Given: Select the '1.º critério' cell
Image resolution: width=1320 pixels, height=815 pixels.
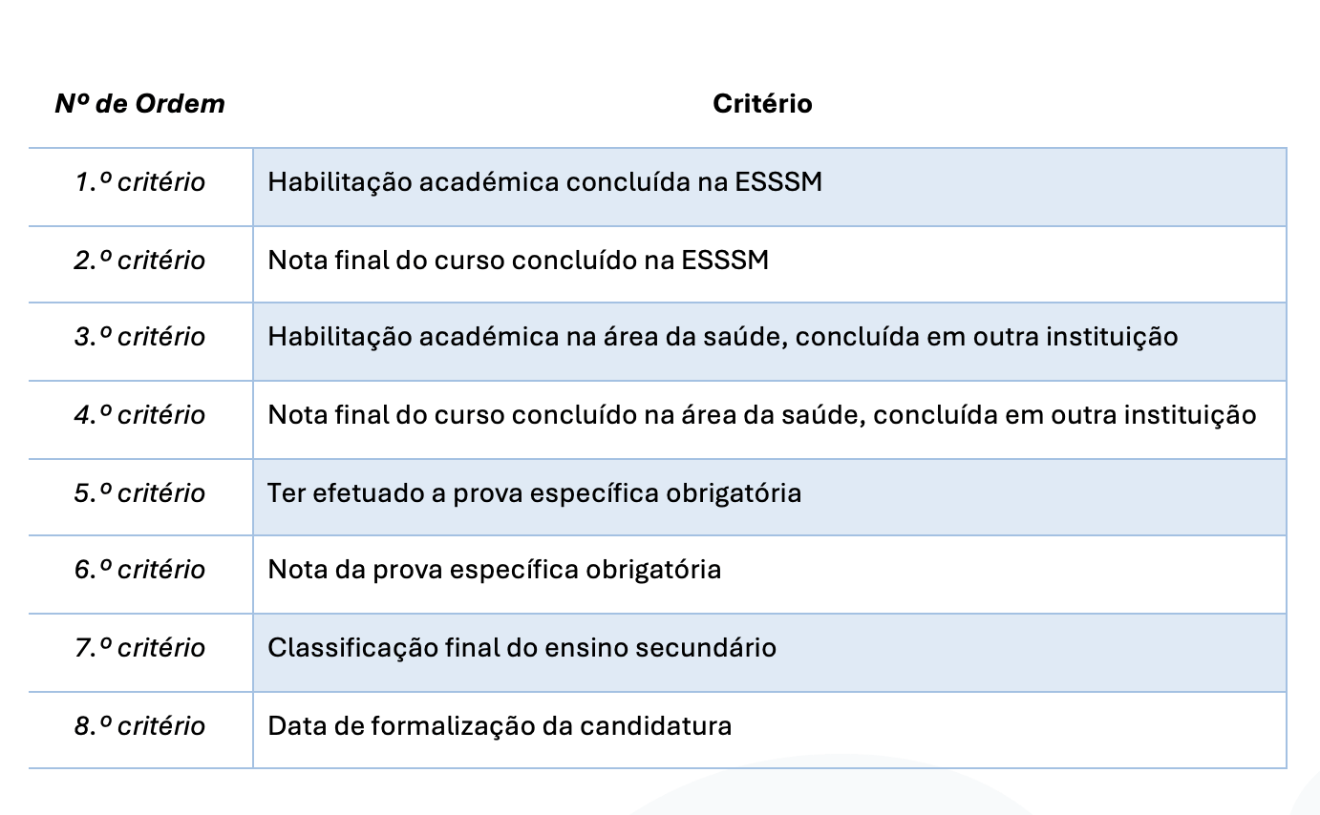Looking at the screenshot, I should point(139,182).
